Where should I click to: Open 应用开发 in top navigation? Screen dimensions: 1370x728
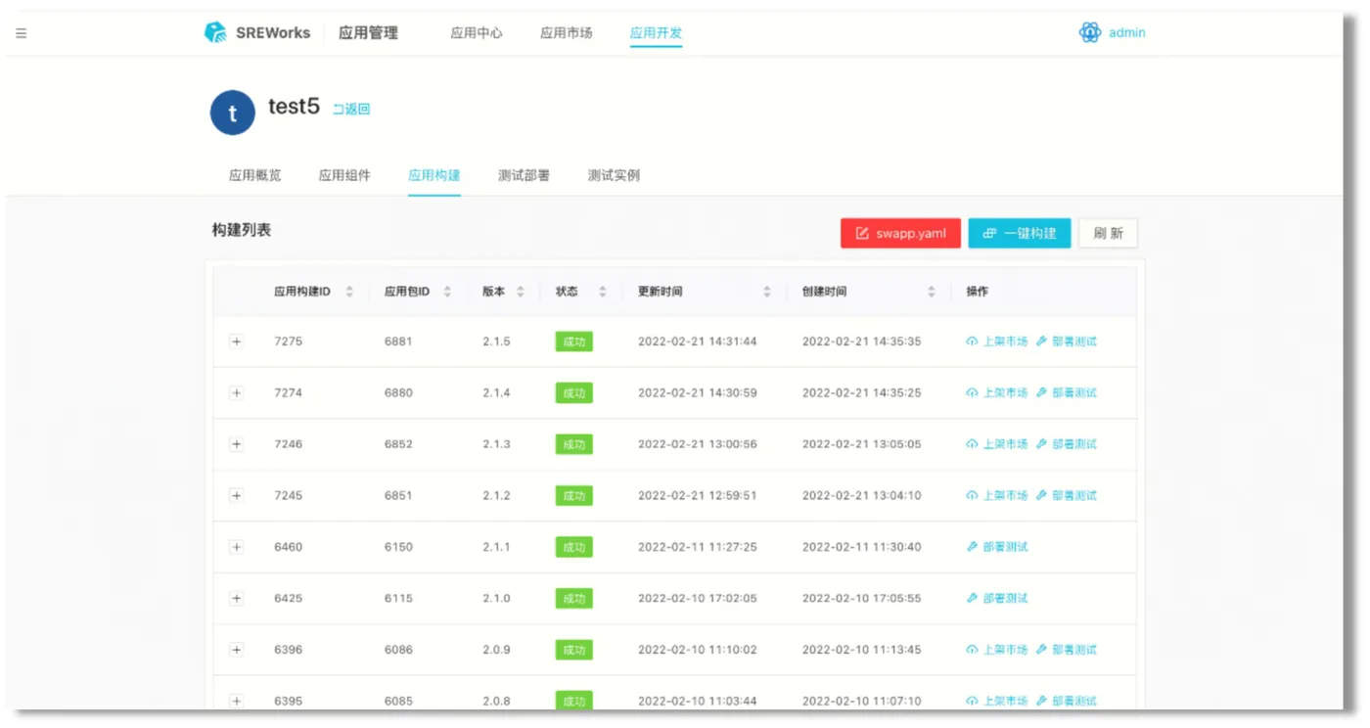pos(656,33)
